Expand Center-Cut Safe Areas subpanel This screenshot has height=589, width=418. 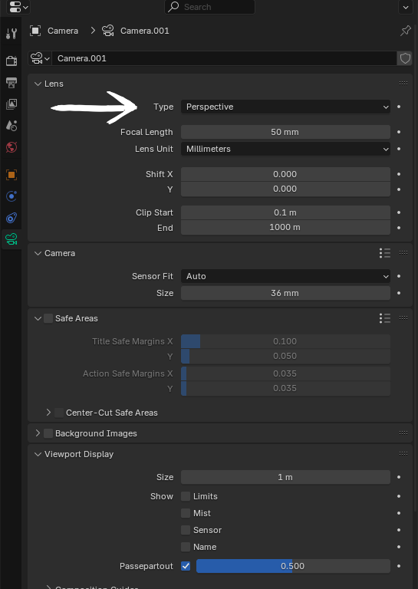48,413
